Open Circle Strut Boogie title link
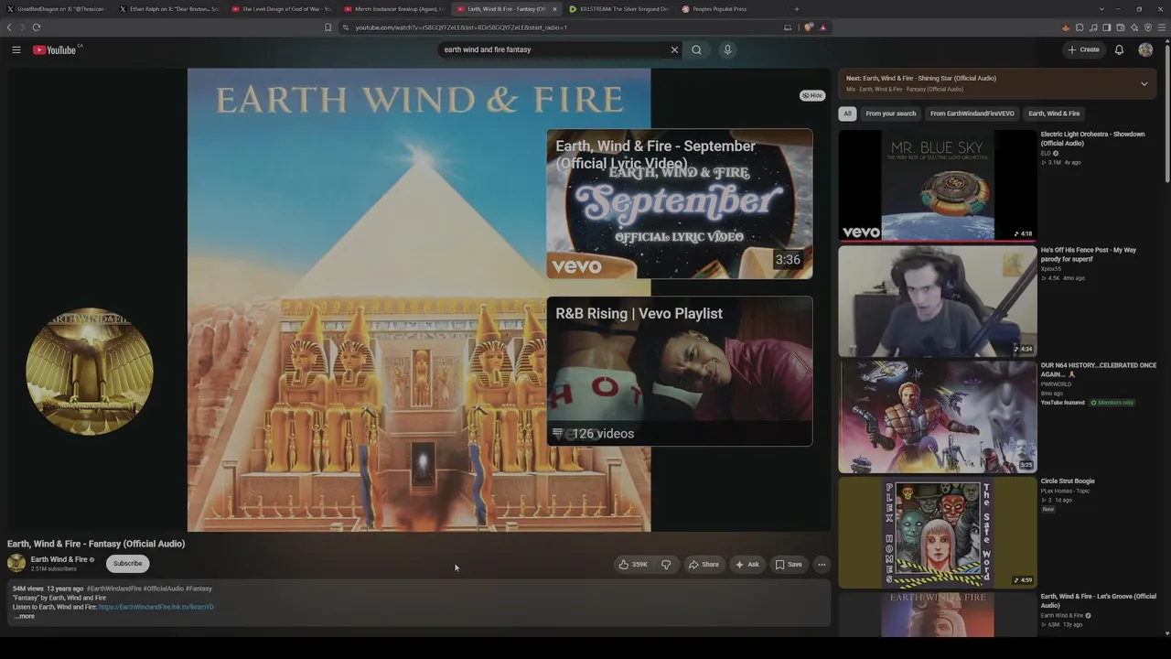1171x659 pixels. [x=1068, y=481]
